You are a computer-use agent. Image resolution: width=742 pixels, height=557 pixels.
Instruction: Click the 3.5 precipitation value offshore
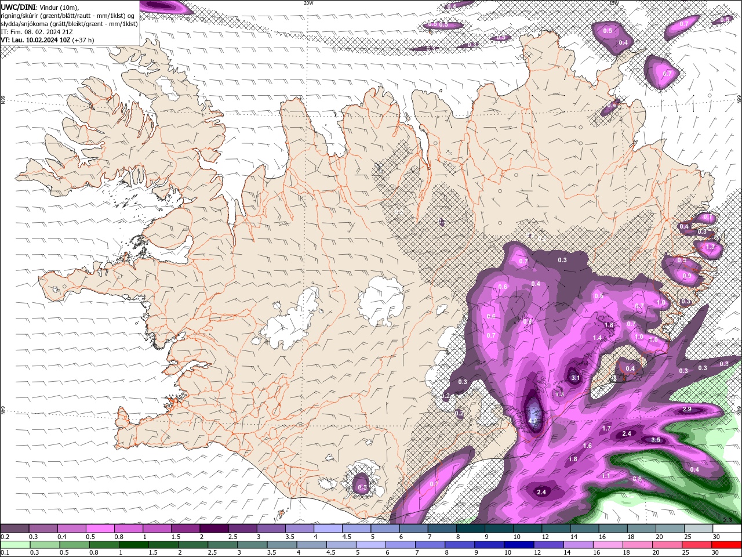[x=656, y=440]
